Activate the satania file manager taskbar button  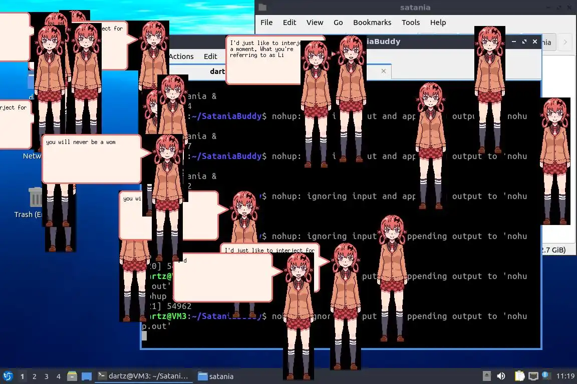tap(216, 376)
